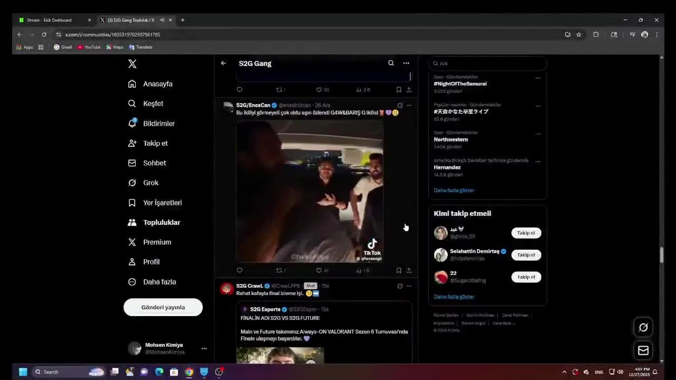The height and width of the screenshot is (380, 676).
Task: Open Translate bookmark
Action: tap(140, 47)
